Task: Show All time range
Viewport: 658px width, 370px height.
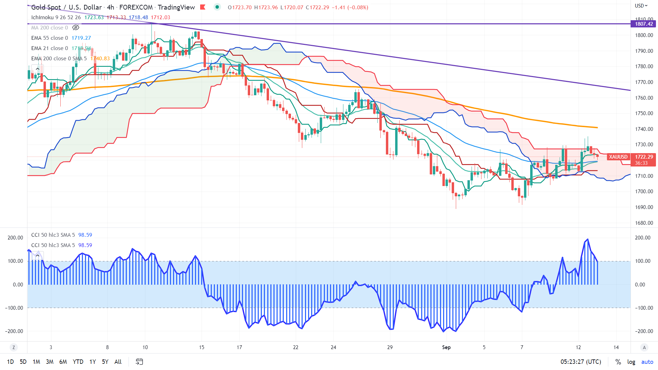Action: click(x=118, y=362)
